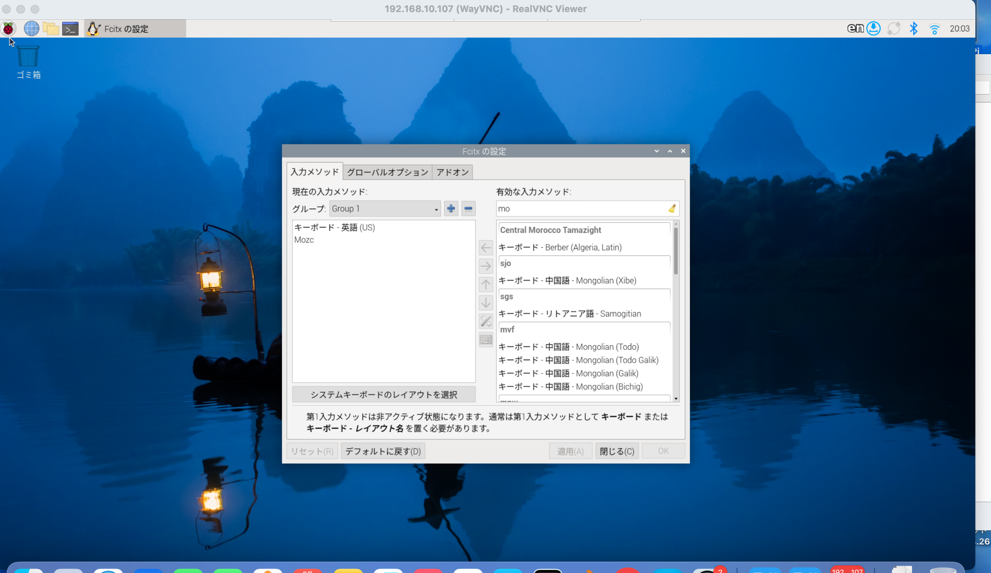This screenshot has width=991, height=573.
Task: Expand the Group 1 dropdown
Action: pyautogui.click(x=385, y=208)
